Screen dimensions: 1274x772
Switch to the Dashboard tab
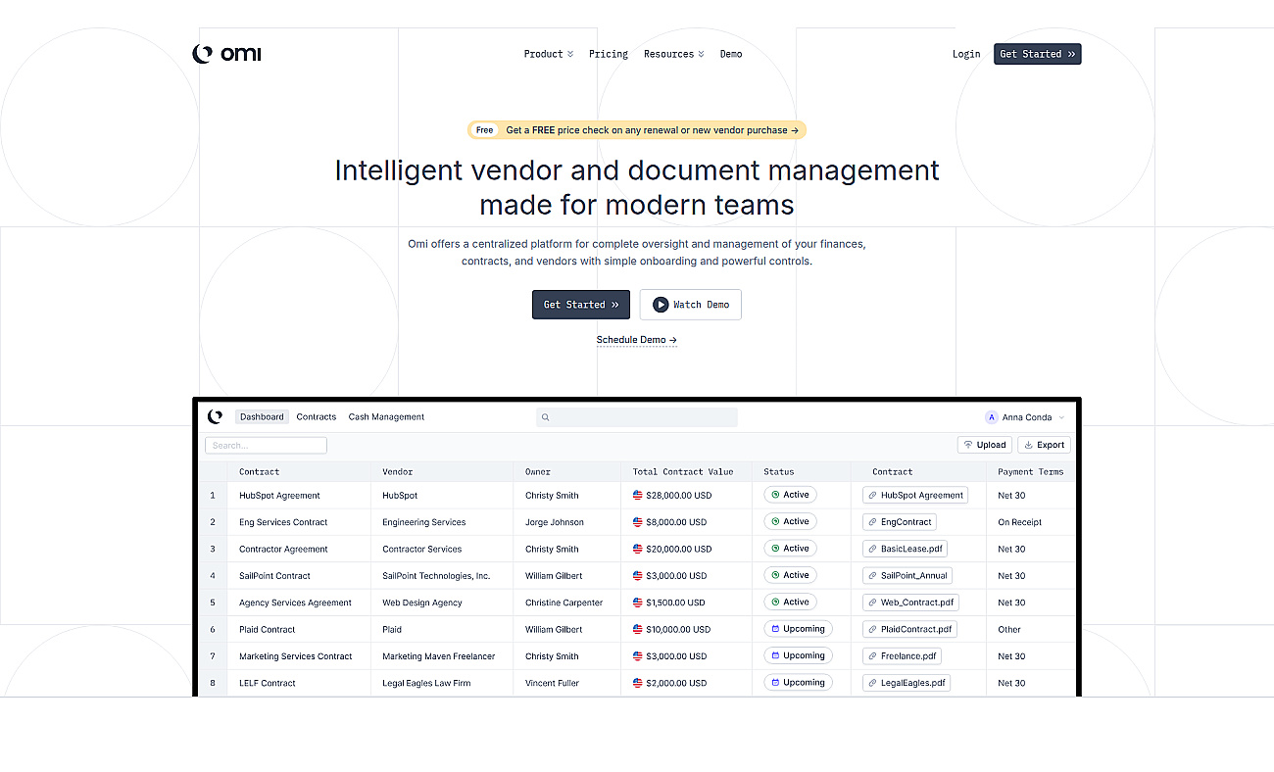tap(262, 416)
